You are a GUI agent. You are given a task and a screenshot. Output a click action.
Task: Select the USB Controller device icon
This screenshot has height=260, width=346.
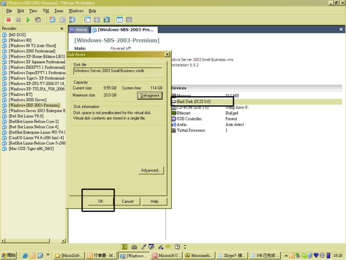pyautogui.click(x=174, y=119)
